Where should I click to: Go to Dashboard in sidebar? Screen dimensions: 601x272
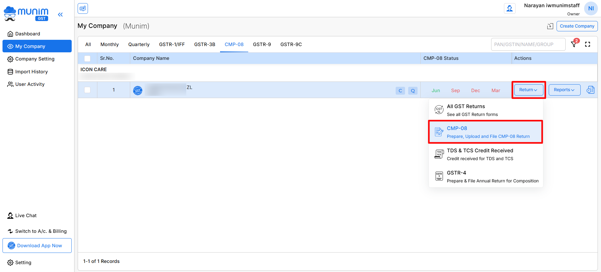coord(37,34)
